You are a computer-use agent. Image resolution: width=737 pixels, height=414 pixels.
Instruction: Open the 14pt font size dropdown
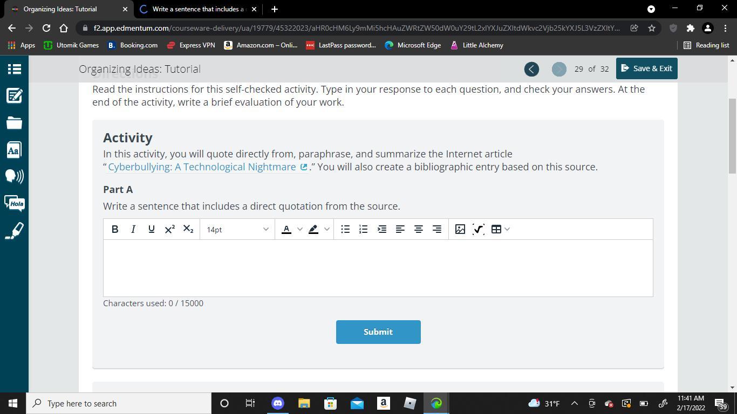click(237, 229)
